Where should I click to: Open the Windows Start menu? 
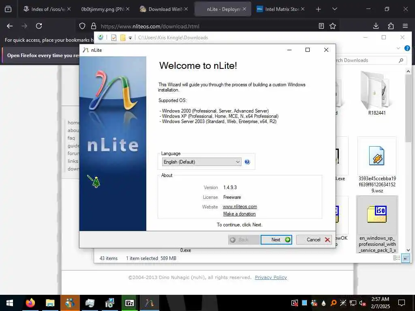coord(10,303)
